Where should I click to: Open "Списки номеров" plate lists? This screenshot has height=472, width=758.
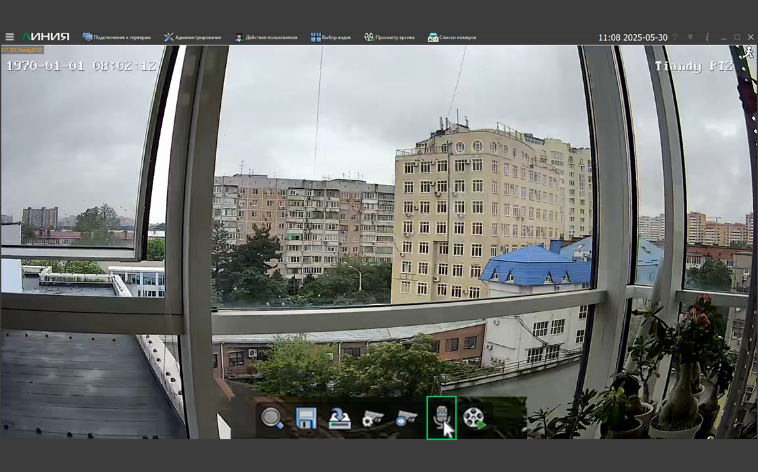(452, 37)
